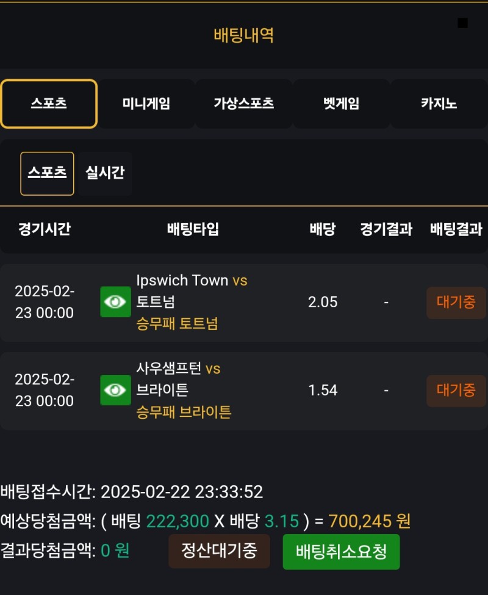Go to the 카지노 tab
488x595 pixels.
tap(439, 104)
